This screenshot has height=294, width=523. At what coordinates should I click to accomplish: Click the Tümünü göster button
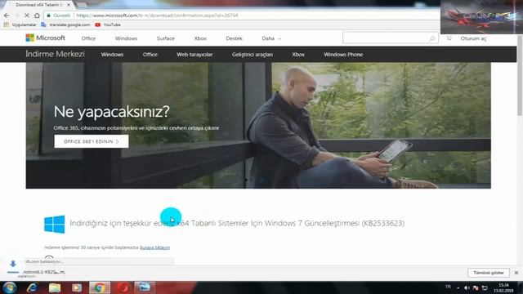pyautogui.click(x=489, y=273)
